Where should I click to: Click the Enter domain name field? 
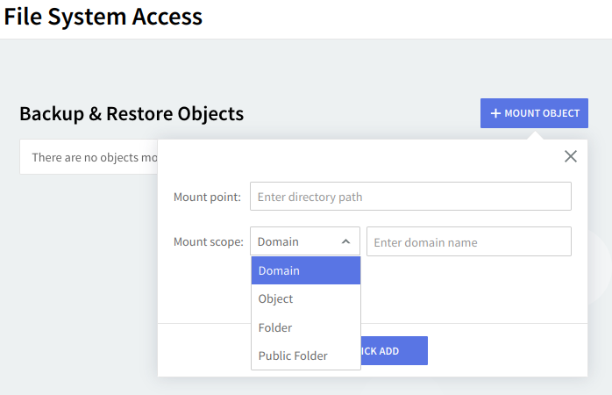468,241
